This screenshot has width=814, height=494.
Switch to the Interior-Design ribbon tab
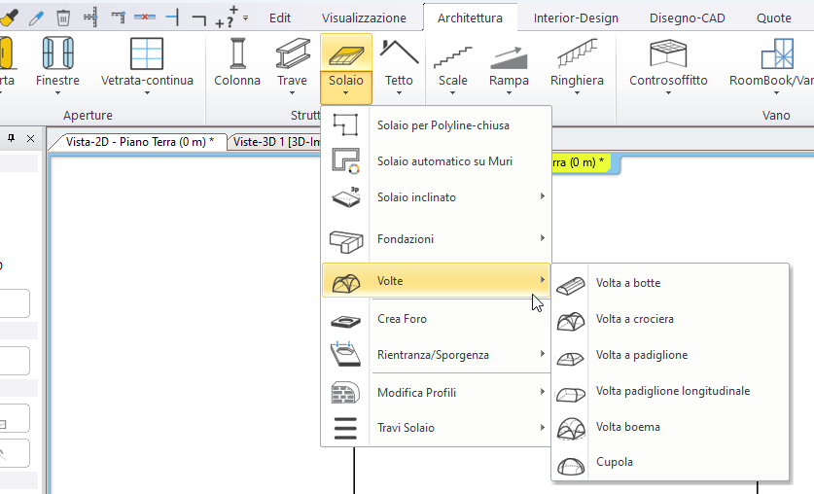coord(576,18)
